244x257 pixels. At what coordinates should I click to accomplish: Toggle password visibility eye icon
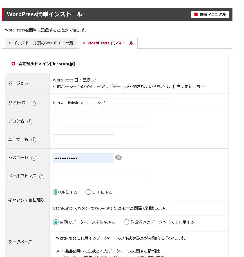[118, 158]
